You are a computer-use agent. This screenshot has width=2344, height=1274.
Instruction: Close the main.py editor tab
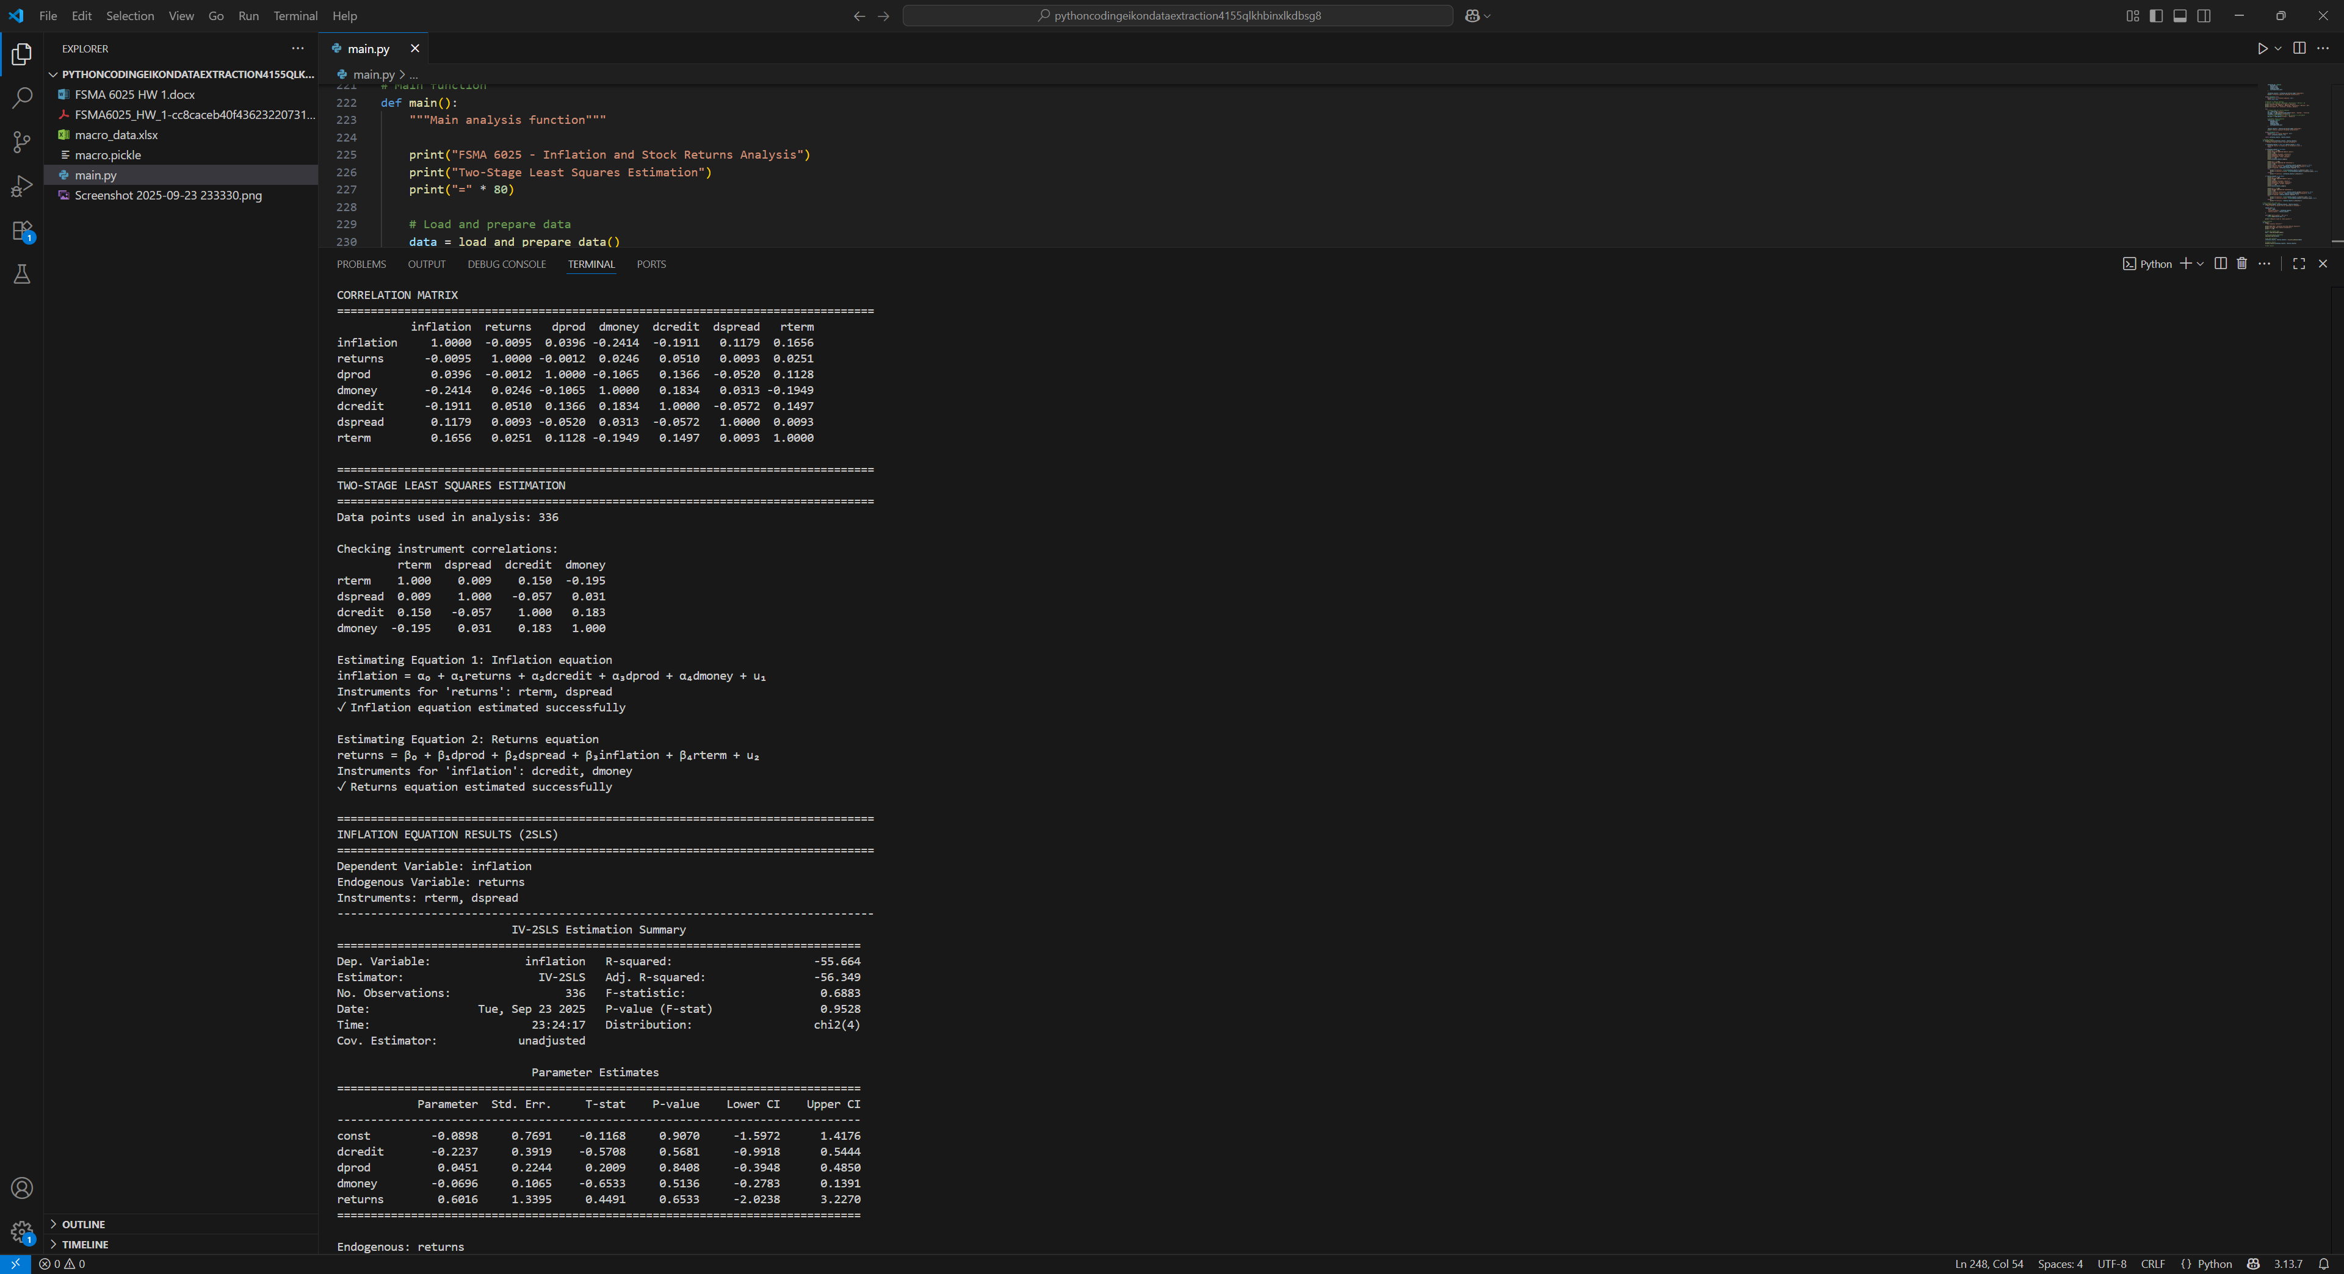pyautogui.click(x=415, y=49)
